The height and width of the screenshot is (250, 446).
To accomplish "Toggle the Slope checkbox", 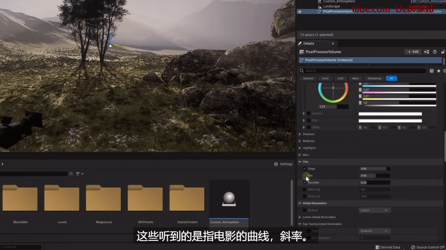I will (304, 169).
